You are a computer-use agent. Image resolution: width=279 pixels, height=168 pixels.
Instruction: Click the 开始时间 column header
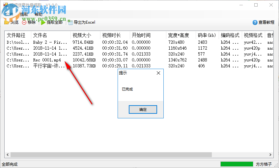(148, 35)
